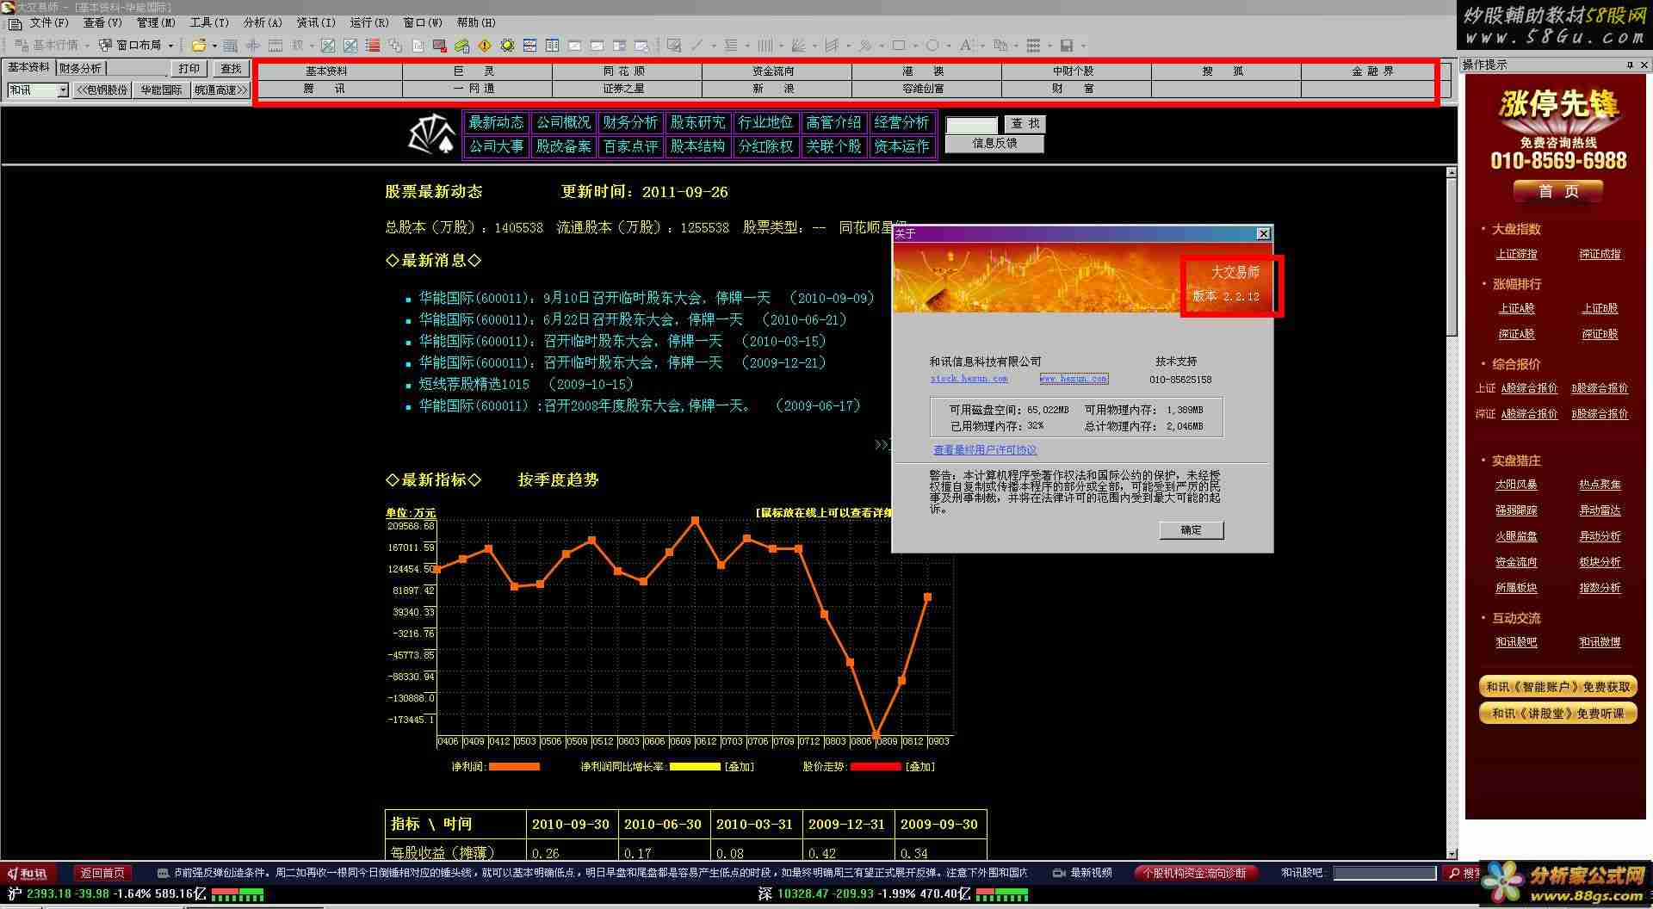Open the 分红除权 section link
The height and width of the screenshot is (909, 1653).
[765, 146]
